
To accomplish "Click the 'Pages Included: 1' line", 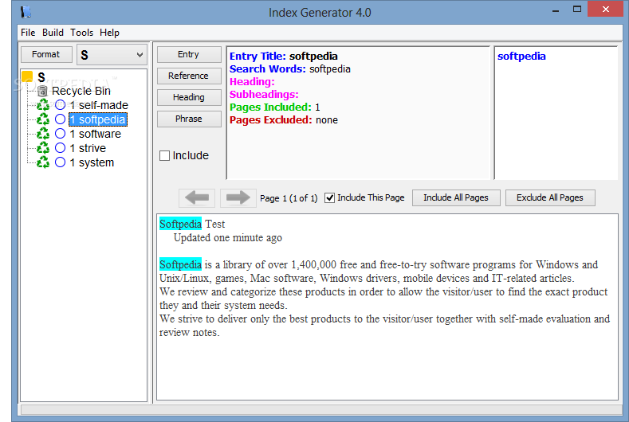I will (275, 107).
